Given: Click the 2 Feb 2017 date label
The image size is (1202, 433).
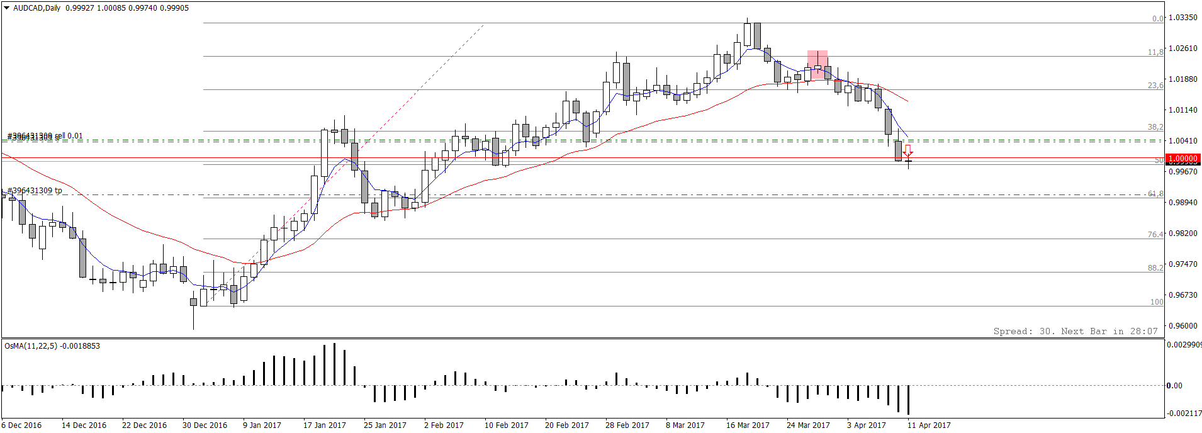Looking at the screenshot, I should point(444,425).
